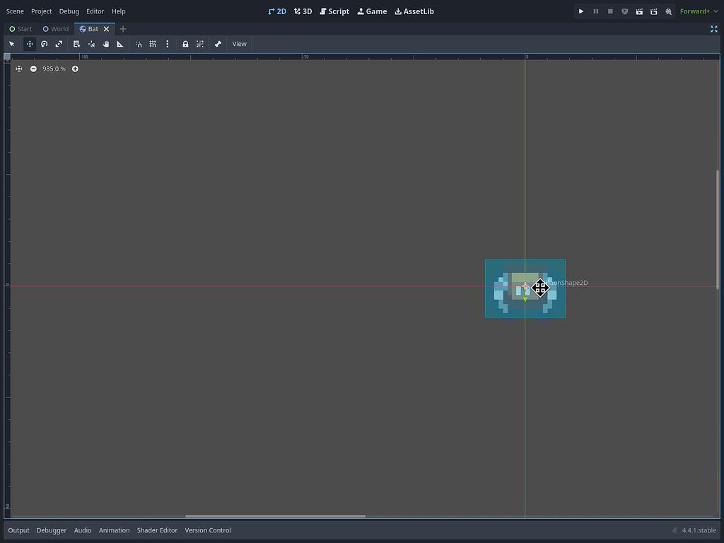
Task: Open the Animation bottom panel
Action: [114, 530]
